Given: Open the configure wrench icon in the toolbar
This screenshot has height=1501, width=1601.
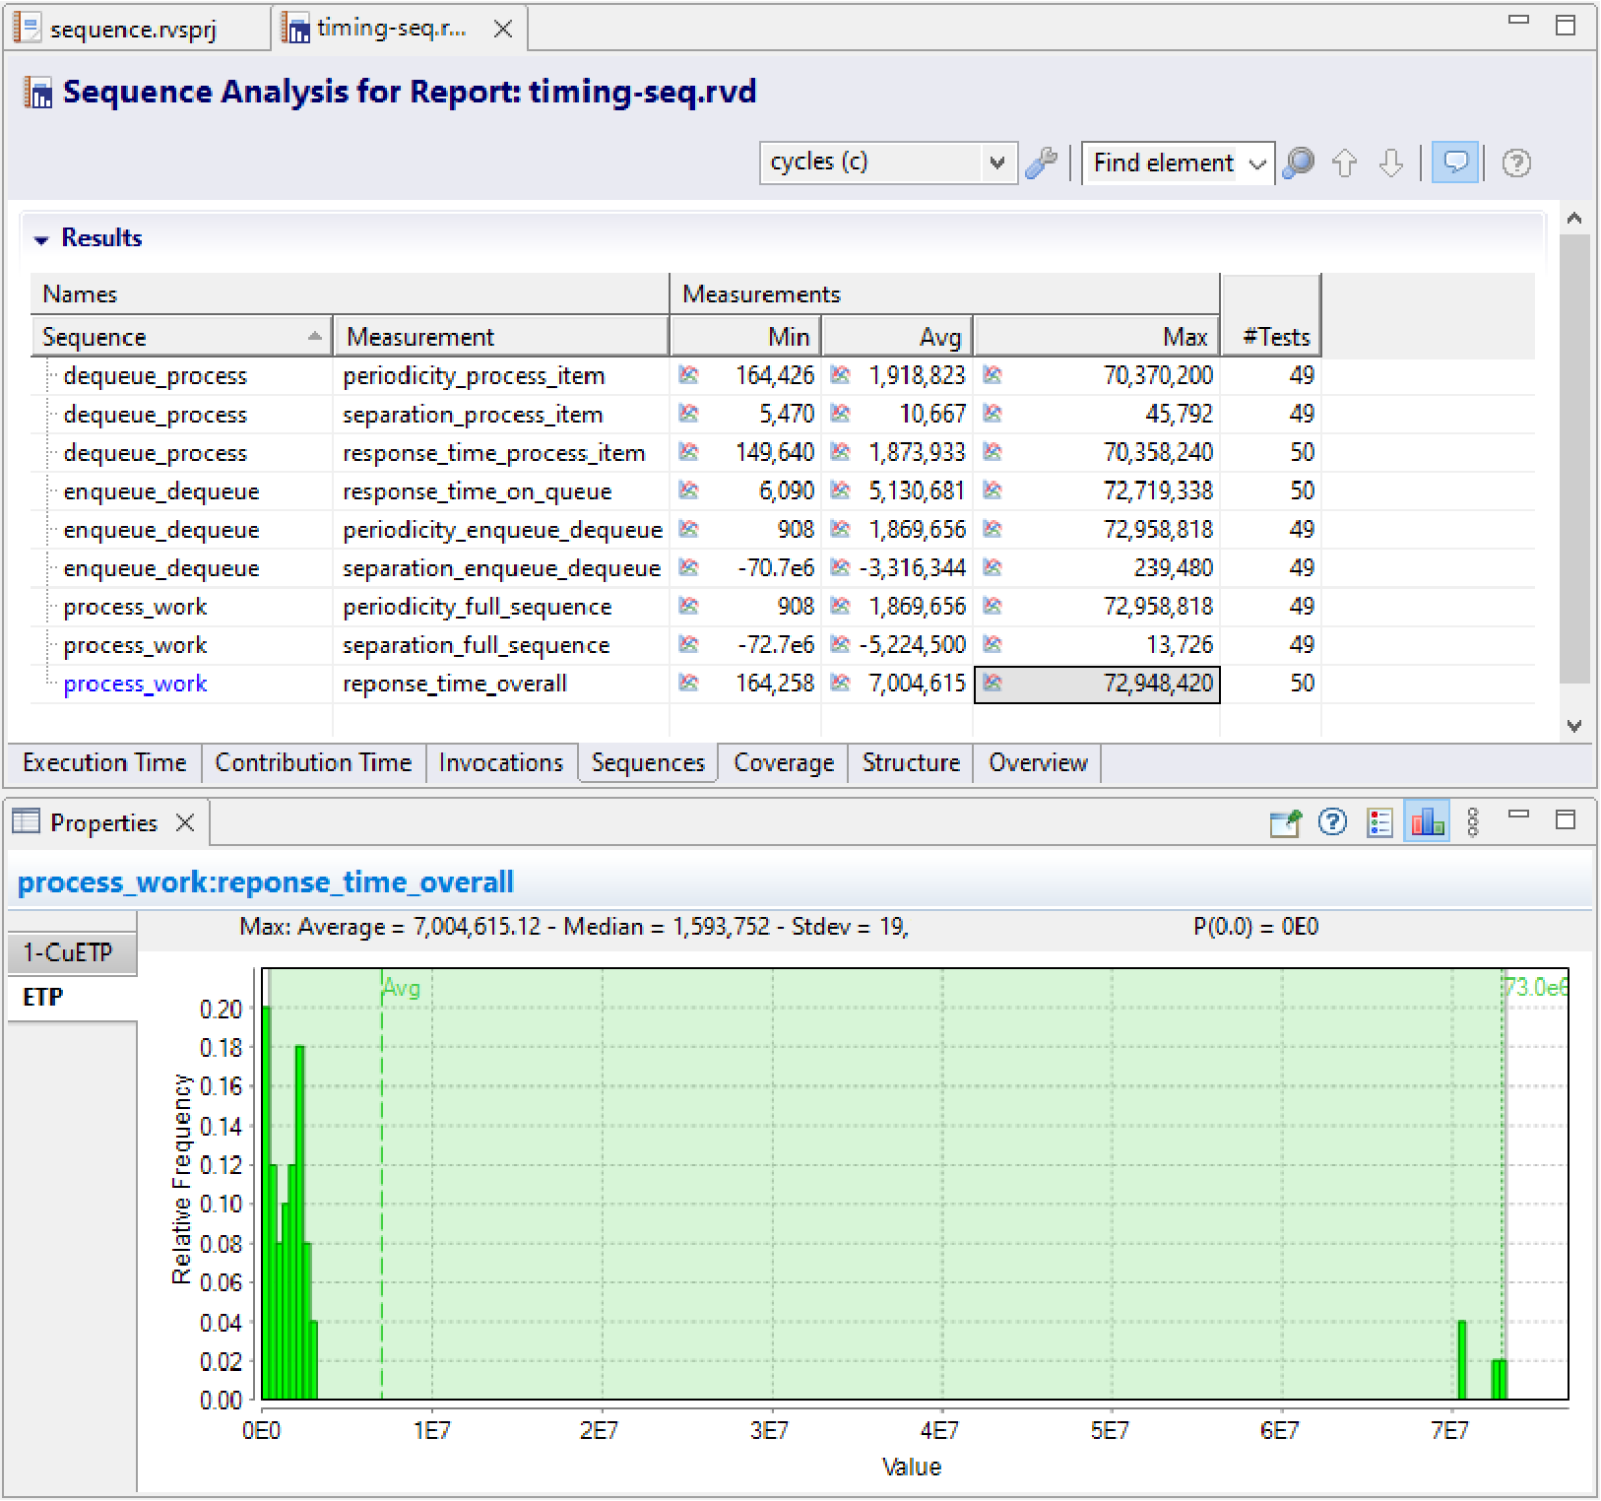Looking at the screenshot, I should click(1042, 163).
